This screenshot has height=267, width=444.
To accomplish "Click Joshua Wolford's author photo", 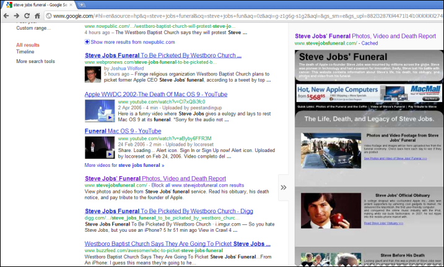I will coord(93,75).
